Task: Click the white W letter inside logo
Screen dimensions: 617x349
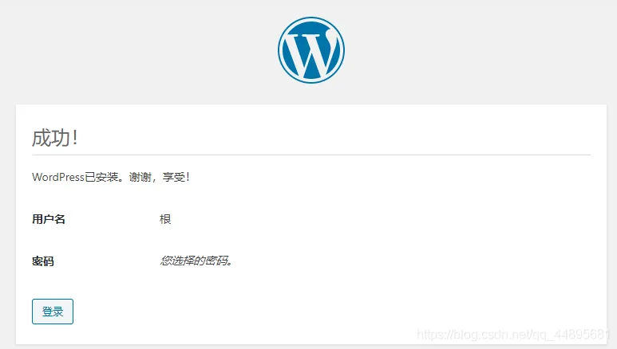Action: coord(309,53)
